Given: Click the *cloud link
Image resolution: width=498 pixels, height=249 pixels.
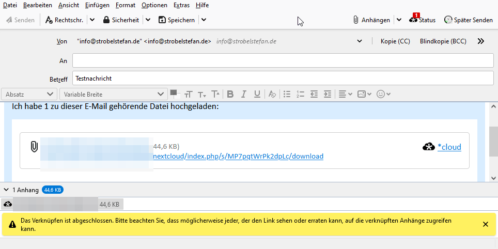Looking at the screenshot, I should click(449, 147).
